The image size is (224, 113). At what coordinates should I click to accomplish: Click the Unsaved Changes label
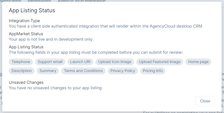click(x=26, y=82)
